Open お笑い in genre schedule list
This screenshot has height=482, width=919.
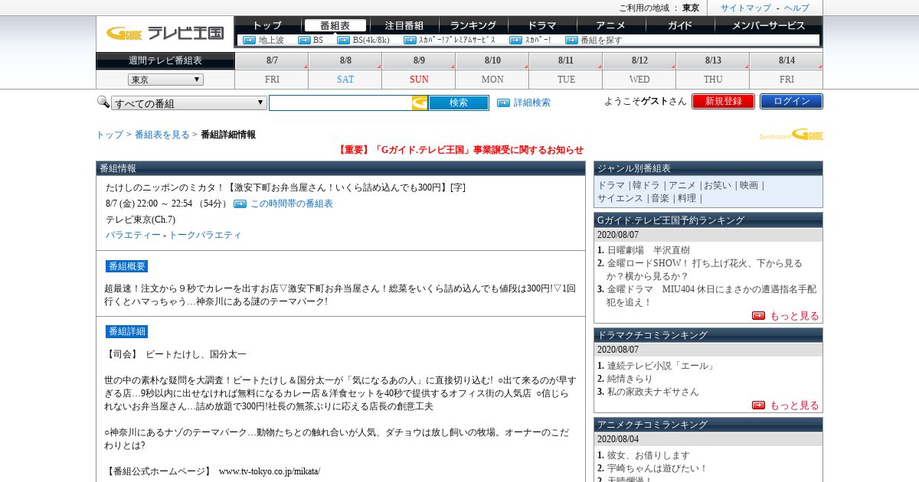pos(718,185)
